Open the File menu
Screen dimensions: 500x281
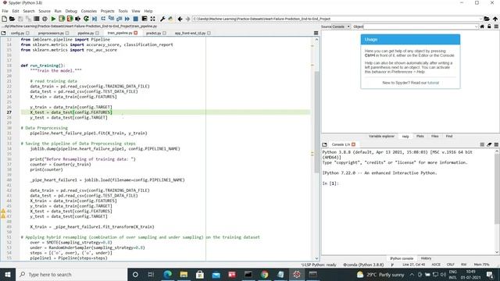5,11
